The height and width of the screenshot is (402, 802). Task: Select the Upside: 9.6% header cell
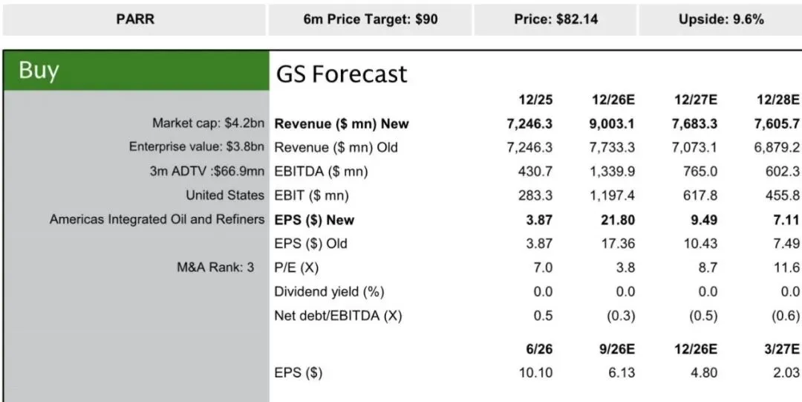coord(720,20)
